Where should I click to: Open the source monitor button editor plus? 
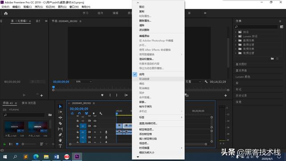(42, 95)
